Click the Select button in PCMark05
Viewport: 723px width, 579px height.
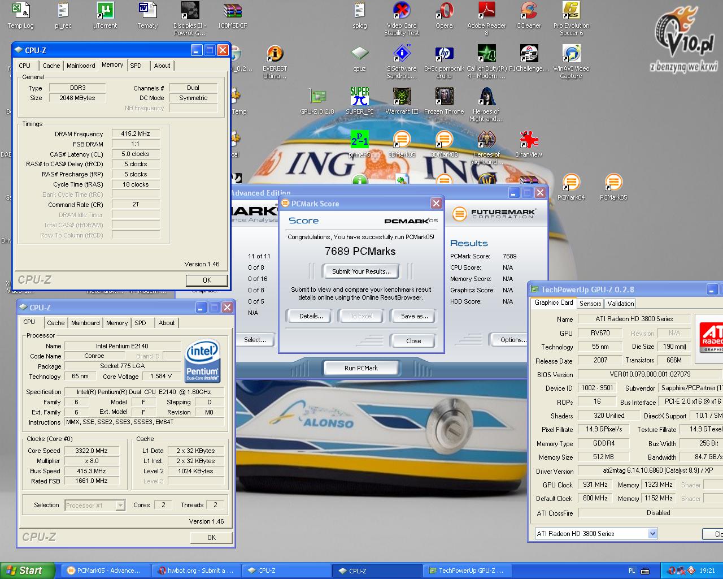click(x=255, y=340)
